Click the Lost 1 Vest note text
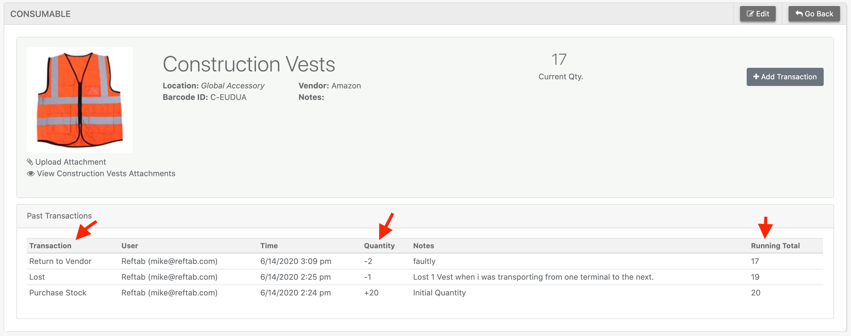The width and height of the screenshot is (851, 336). click(x=533, y=277)
